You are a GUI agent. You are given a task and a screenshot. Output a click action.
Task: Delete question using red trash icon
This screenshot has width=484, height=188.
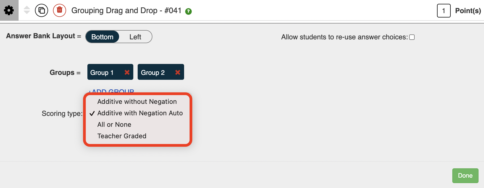pos(60,10)
